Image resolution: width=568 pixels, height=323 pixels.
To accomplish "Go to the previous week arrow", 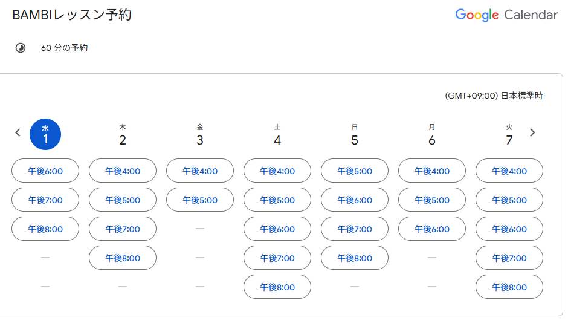I will (18, 132).
